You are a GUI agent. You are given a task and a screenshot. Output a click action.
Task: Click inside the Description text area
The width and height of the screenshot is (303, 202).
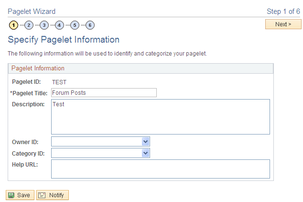point(160,117)
